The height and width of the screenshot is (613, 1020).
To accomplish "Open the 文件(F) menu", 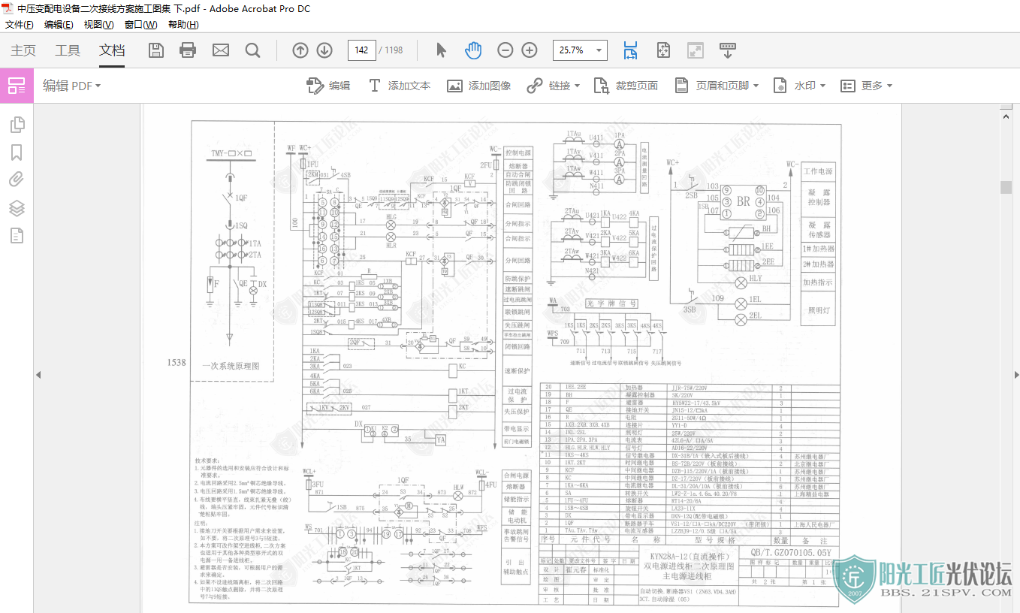I will (20, 25).
